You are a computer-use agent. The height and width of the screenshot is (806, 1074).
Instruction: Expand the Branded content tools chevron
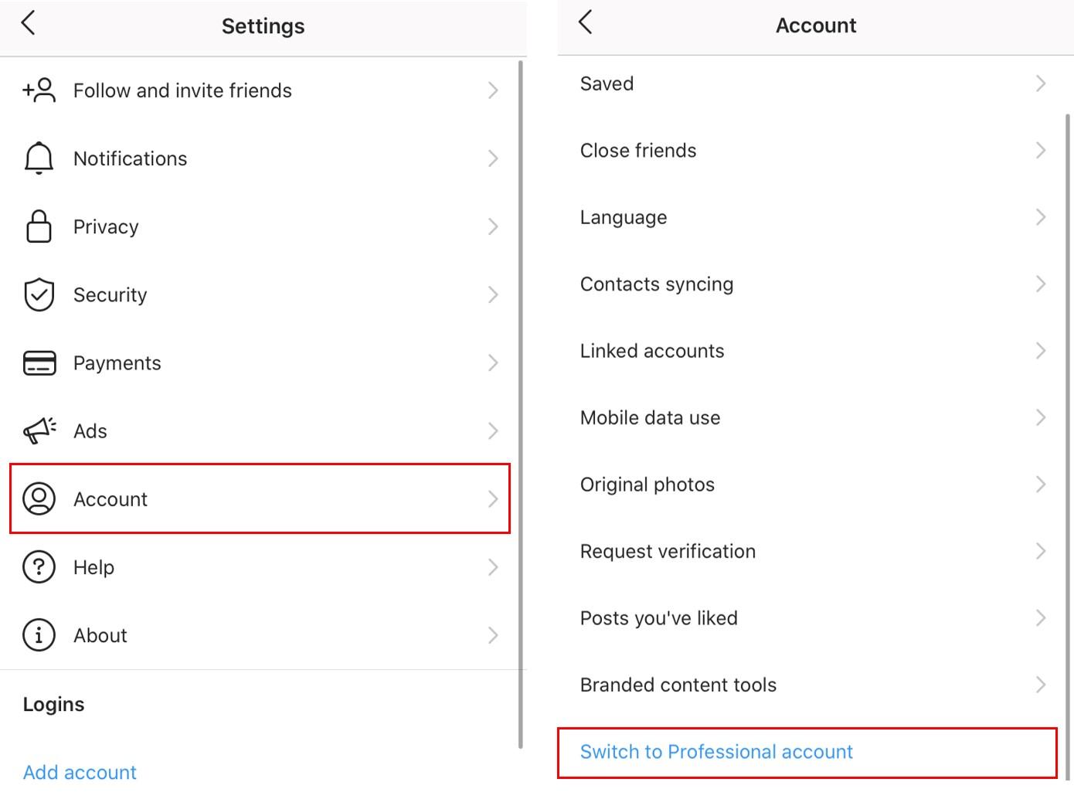[x=1041, y=685]
